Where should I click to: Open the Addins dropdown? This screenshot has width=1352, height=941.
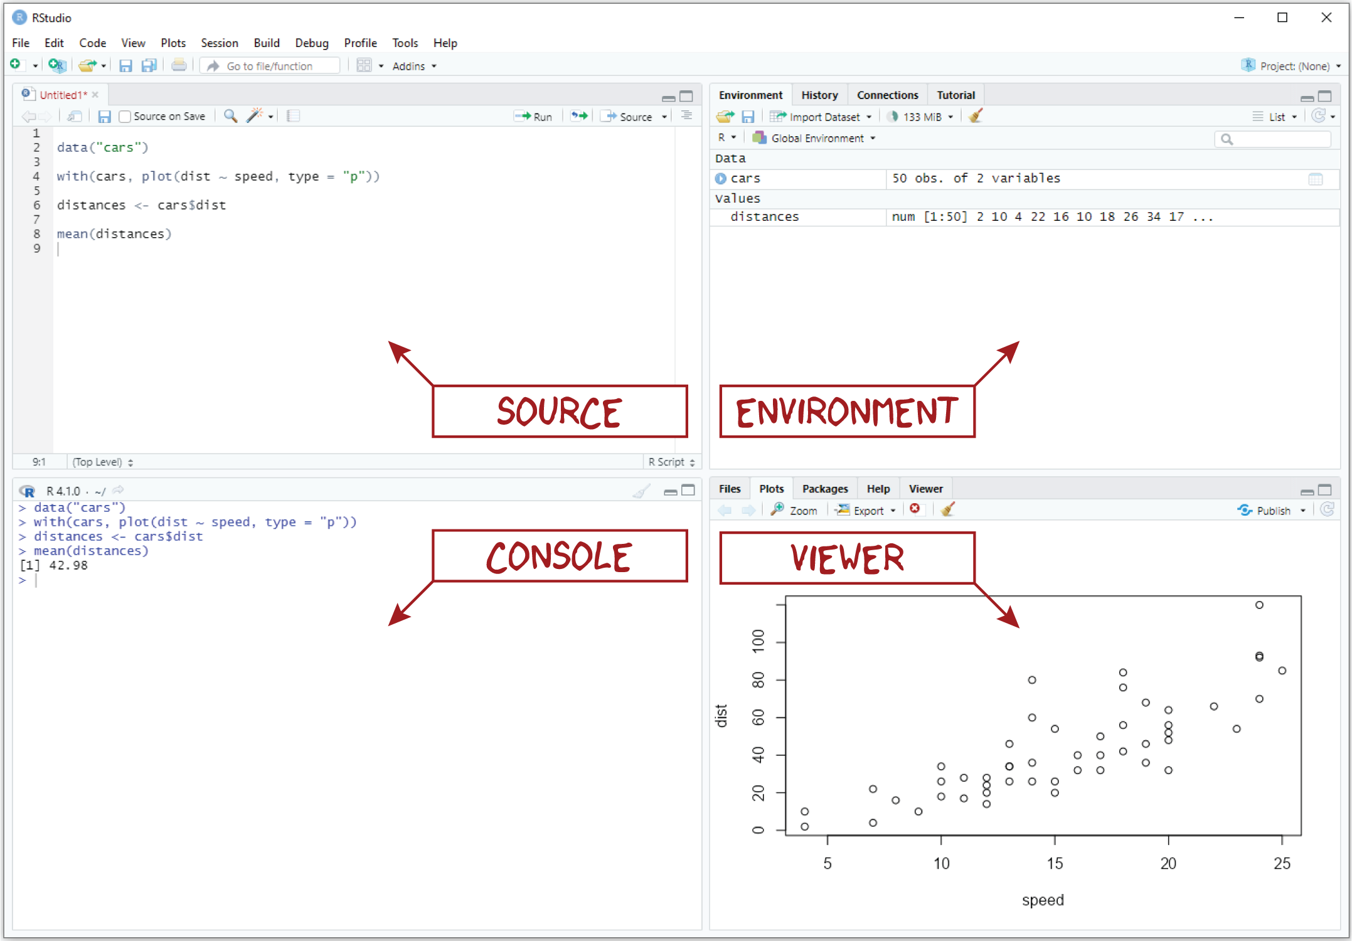click(414, 66)
